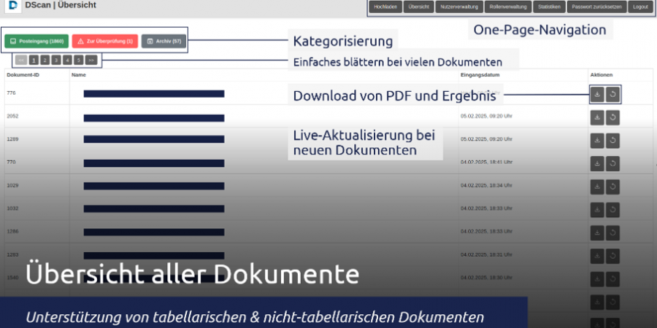Log out via the Logout button

(x=641, y=7)
